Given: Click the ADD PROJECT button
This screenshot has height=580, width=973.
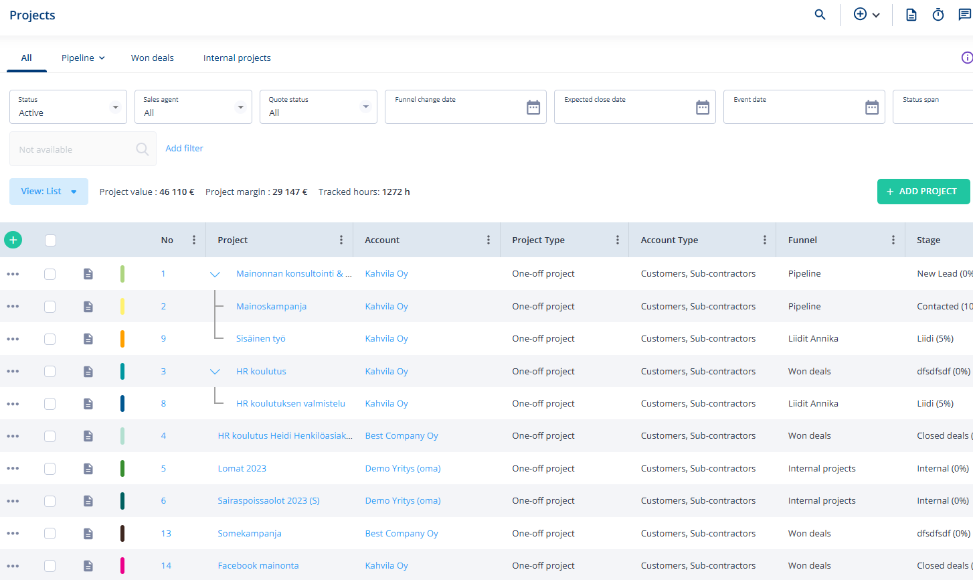Looking at the screenshot, I should 923,192.
